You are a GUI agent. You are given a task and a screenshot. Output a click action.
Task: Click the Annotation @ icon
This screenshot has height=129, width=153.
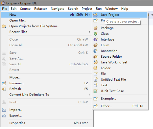pyautogui.click(x=95, y=51)
